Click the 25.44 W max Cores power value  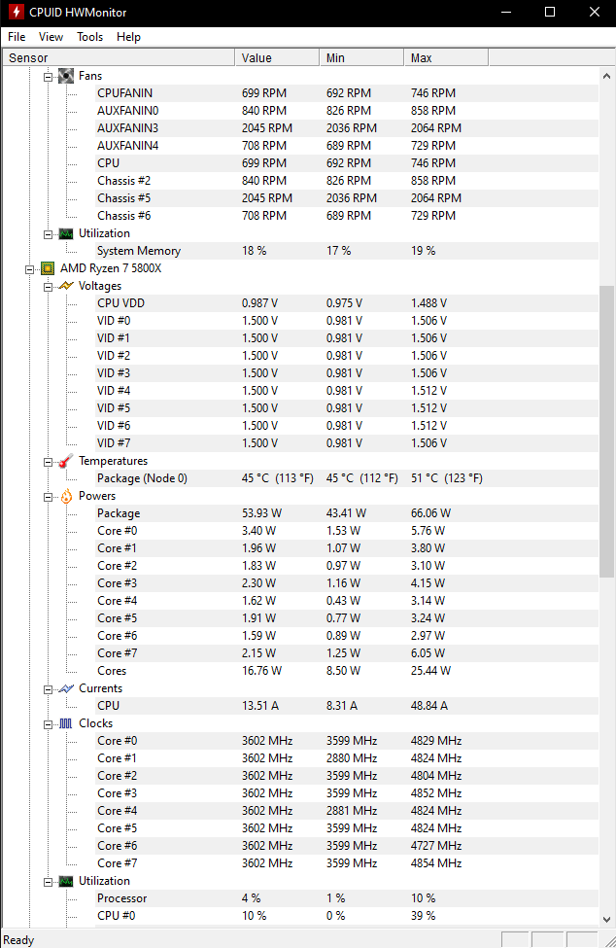pyautogui.click(x=430, y=671)
